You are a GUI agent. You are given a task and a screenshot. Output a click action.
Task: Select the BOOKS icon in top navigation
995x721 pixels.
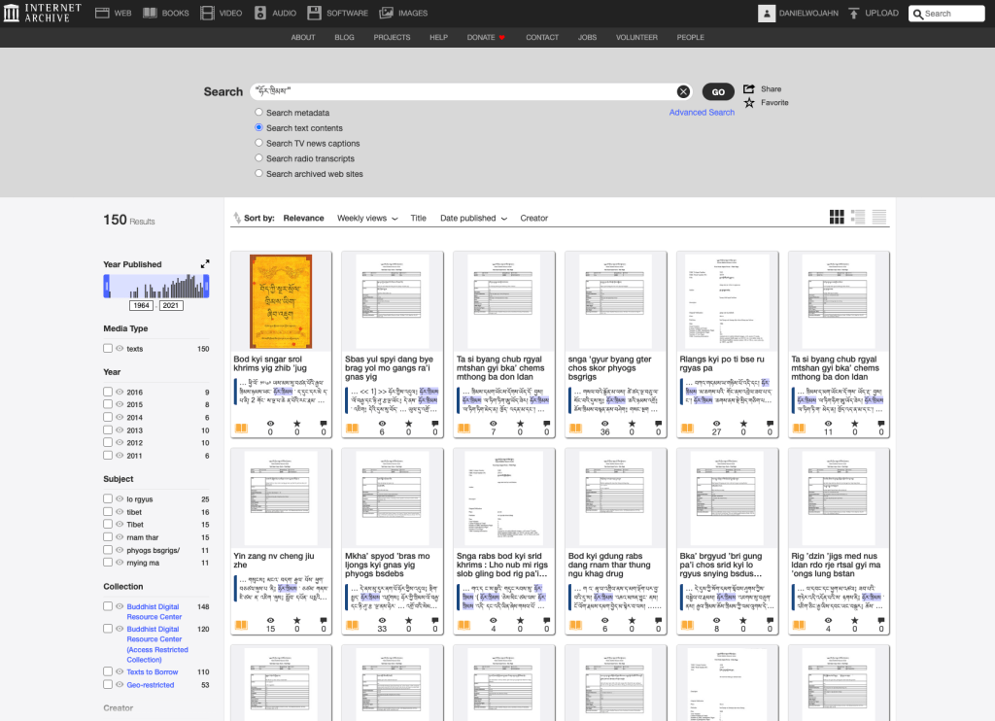(152, 13)
